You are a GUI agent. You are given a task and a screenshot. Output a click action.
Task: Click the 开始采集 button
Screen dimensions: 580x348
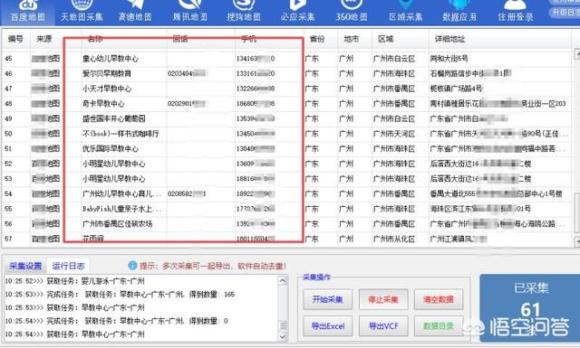(328, 299)
